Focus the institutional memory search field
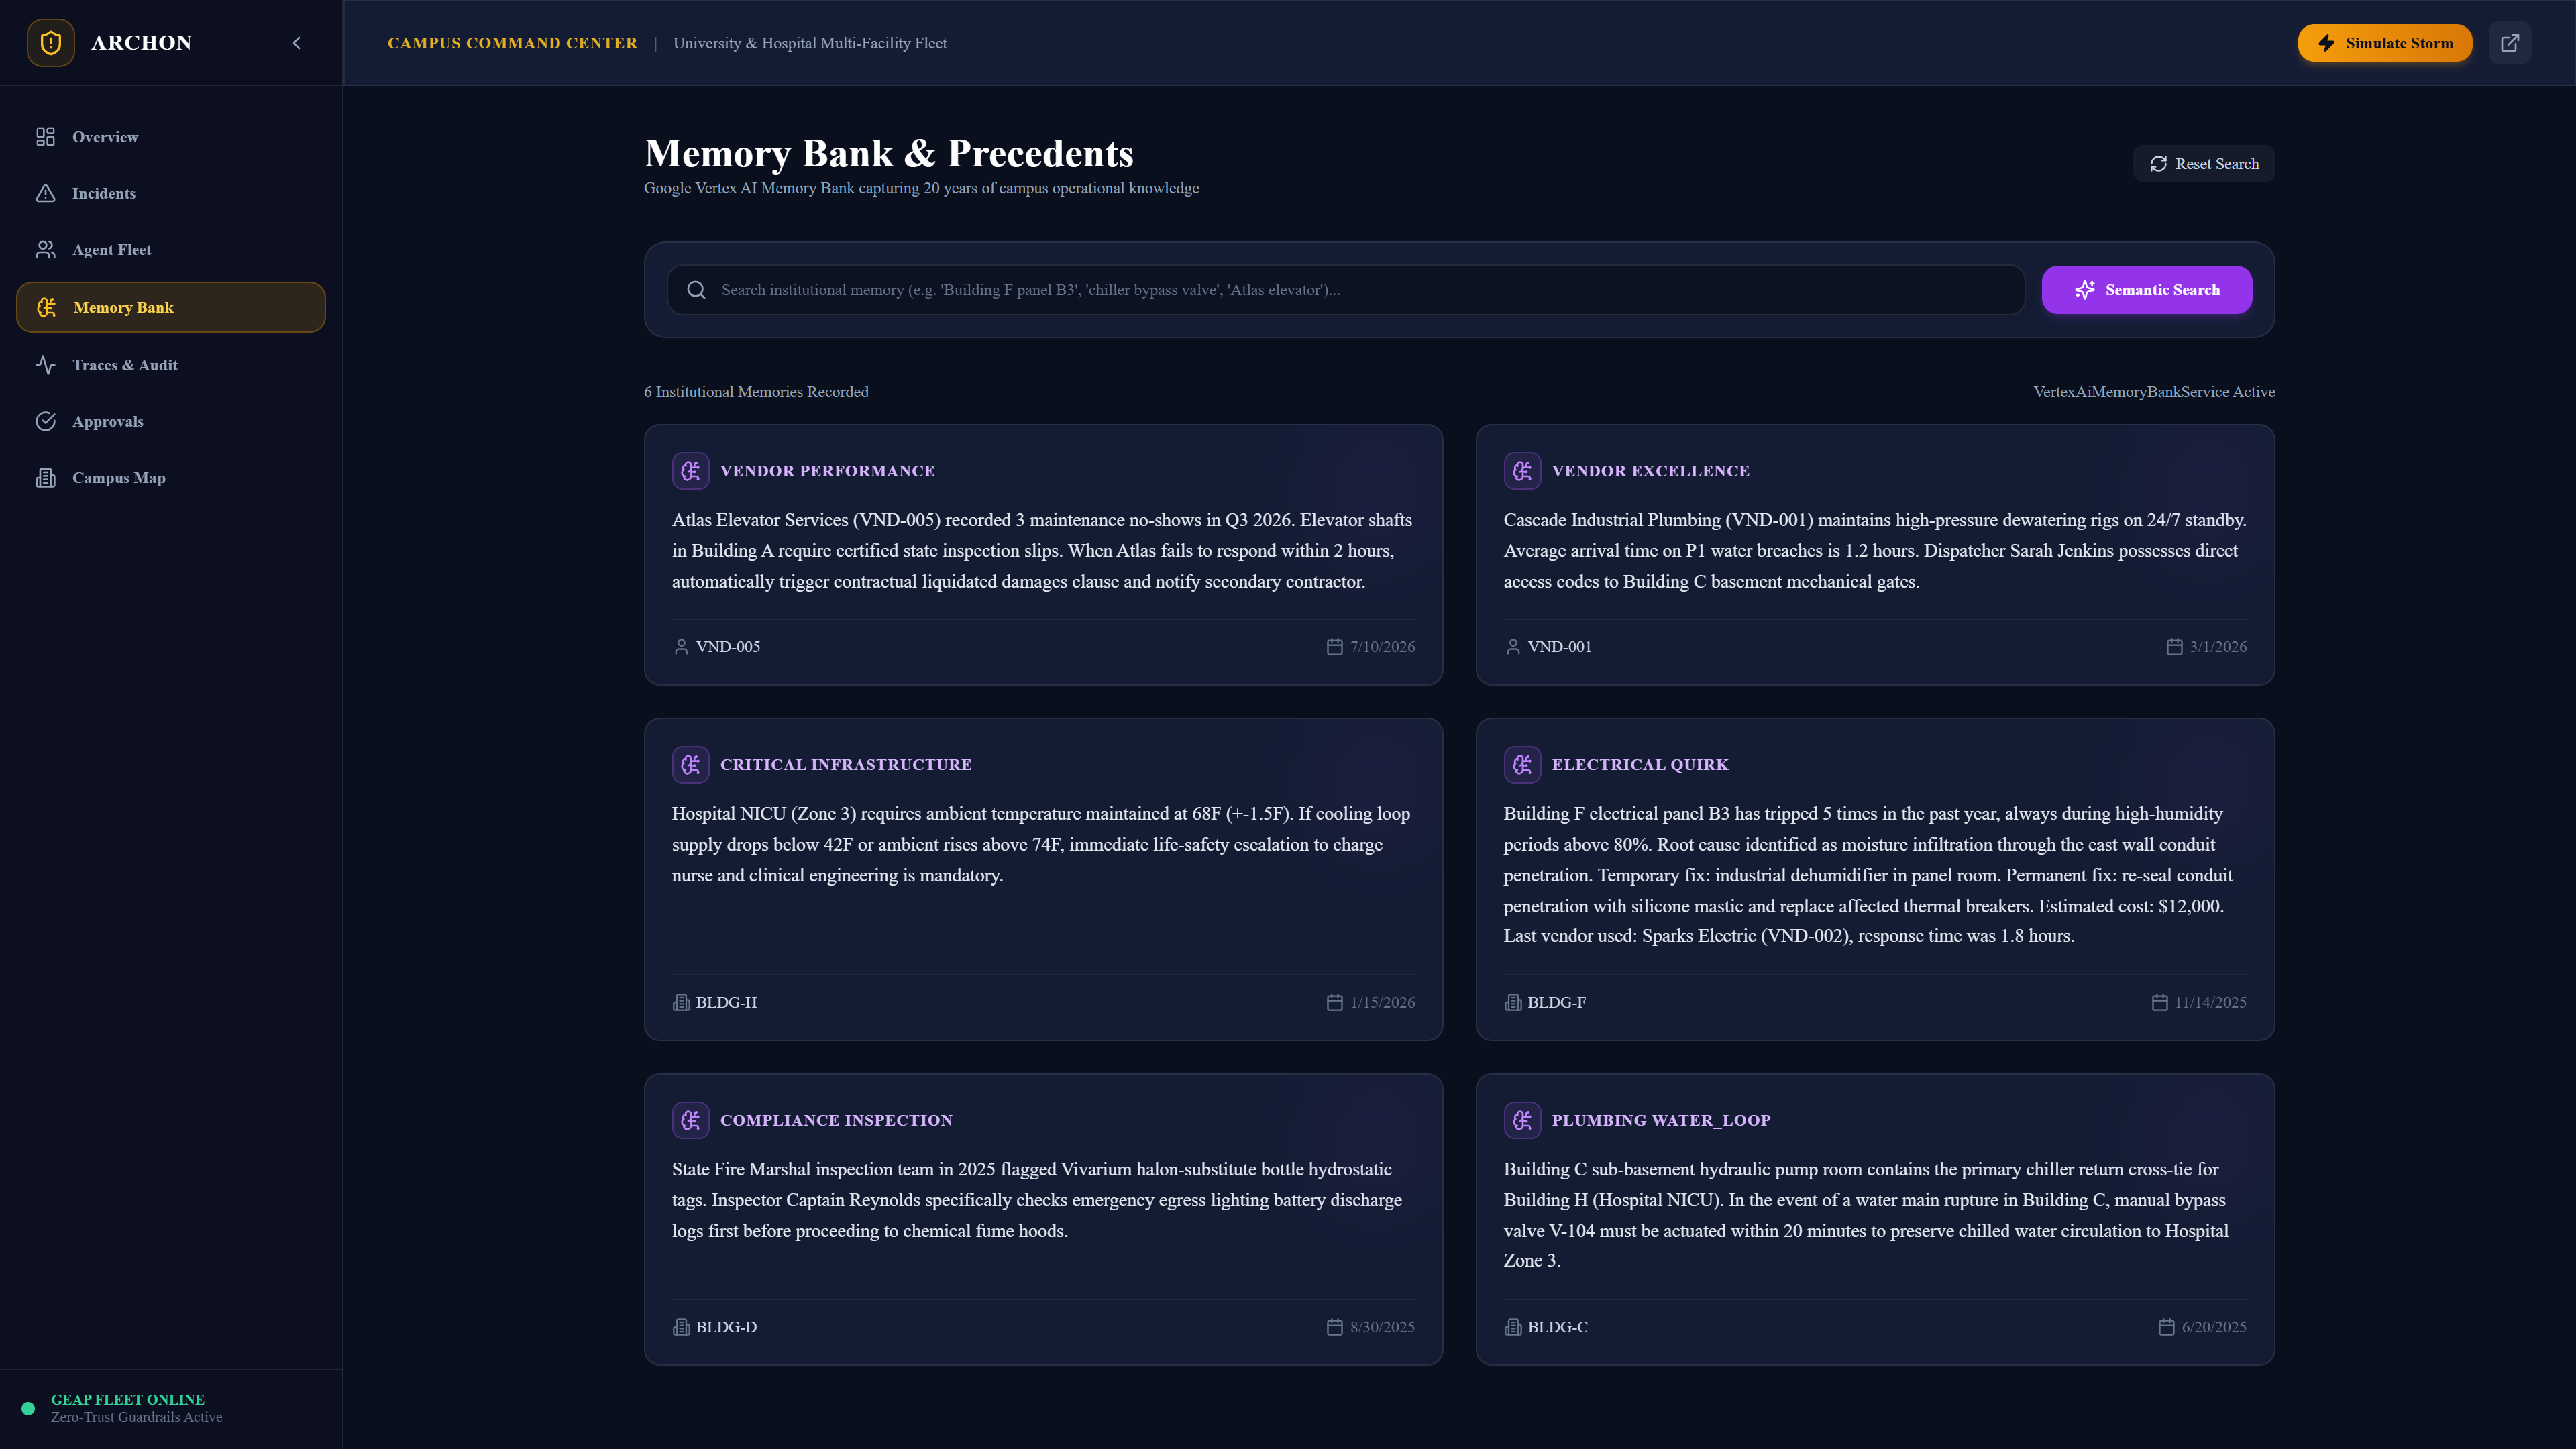The image size is (2576, 1449). tap(1346, 290)
